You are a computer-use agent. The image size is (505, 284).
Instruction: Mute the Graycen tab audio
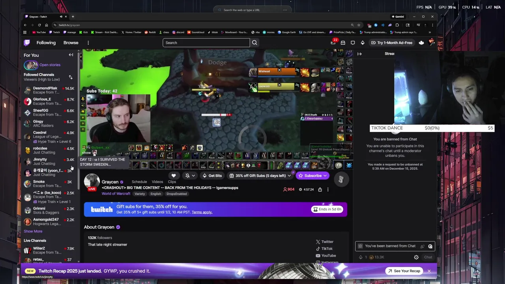(61, 17)
